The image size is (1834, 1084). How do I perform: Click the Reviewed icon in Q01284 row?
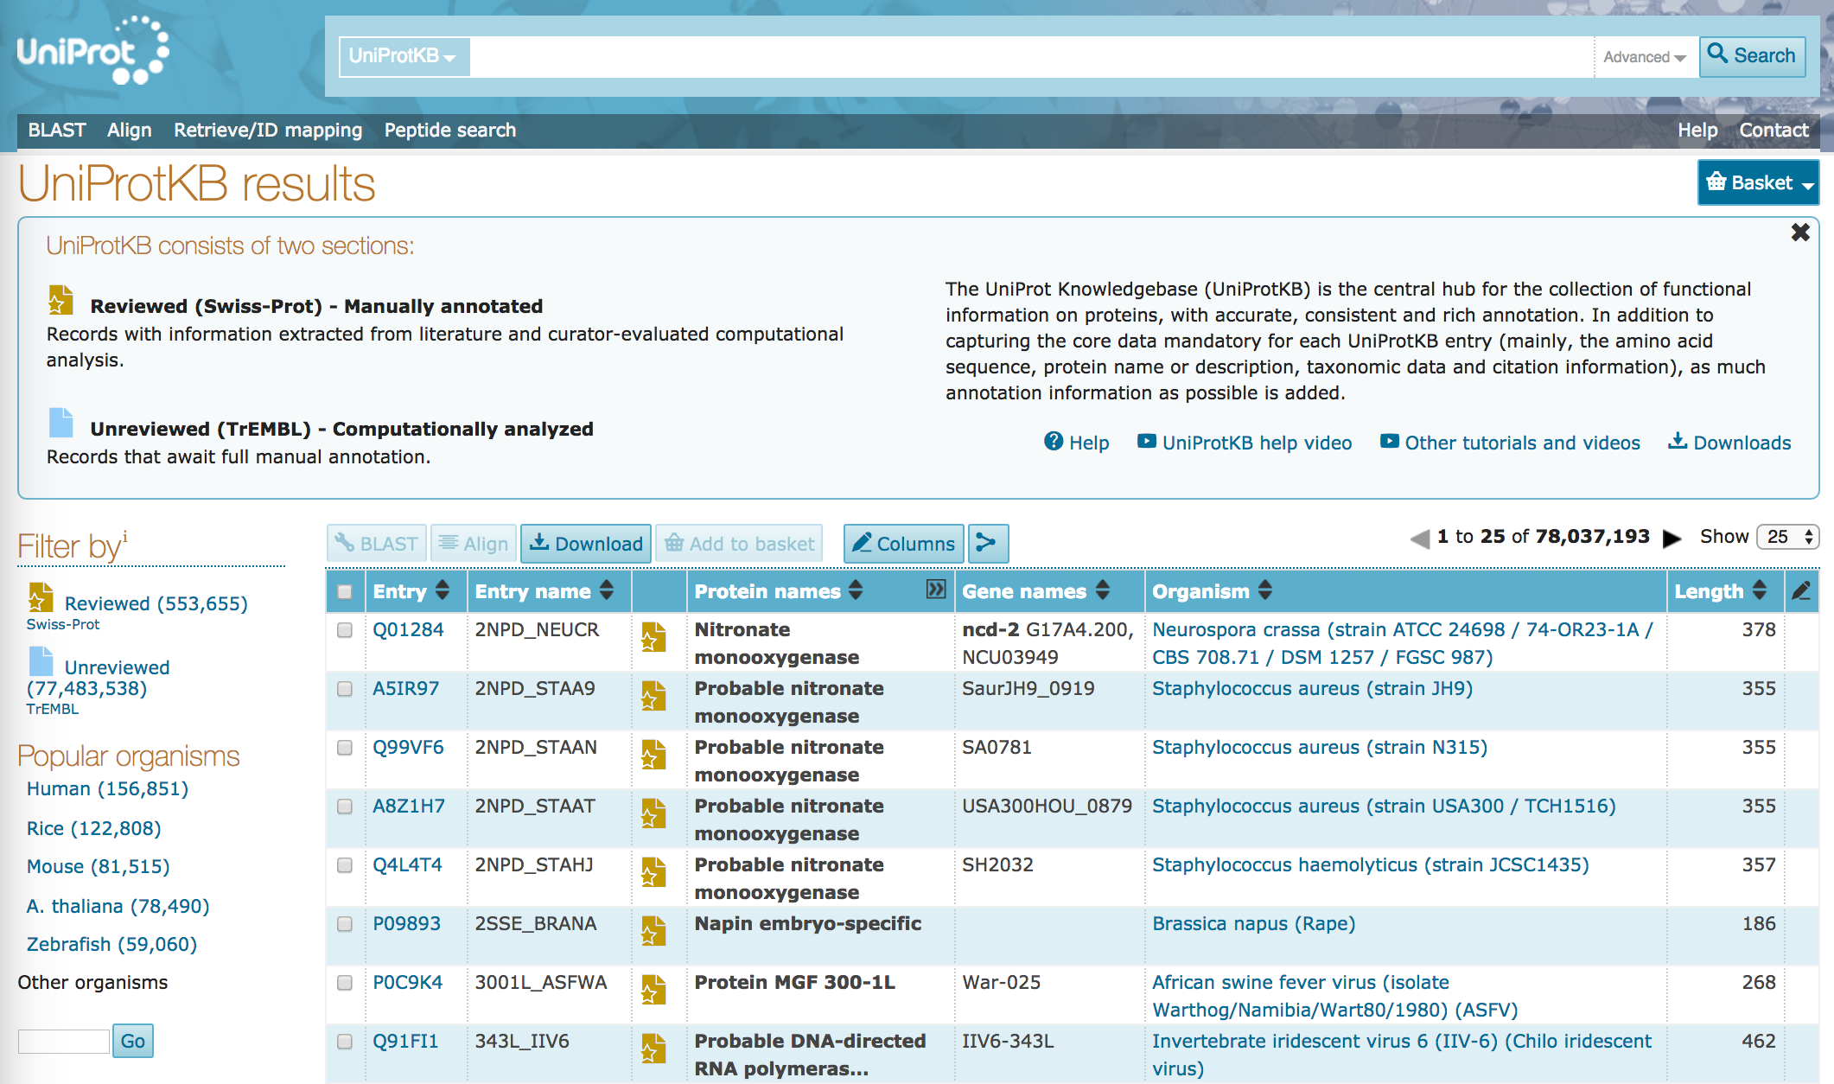pos(653,637)
